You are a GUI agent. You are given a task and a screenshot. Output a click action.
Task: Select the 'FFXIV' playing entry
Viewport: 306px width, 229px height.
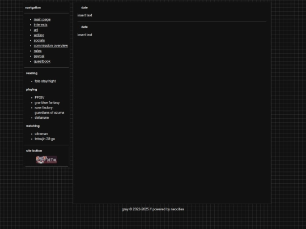pyautogui.click(x=40, y=98)
